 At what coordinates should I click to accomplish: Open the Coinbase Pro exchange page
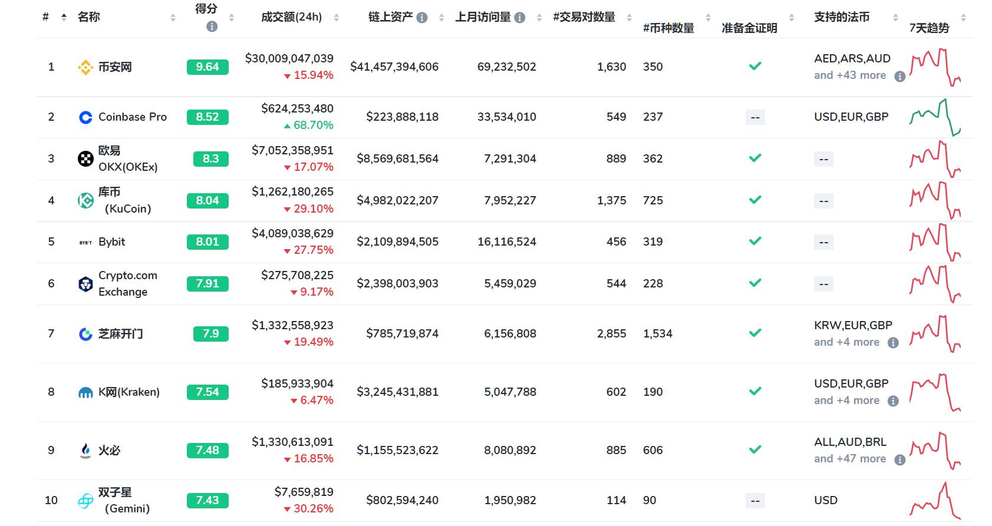(x=133, y=117)
